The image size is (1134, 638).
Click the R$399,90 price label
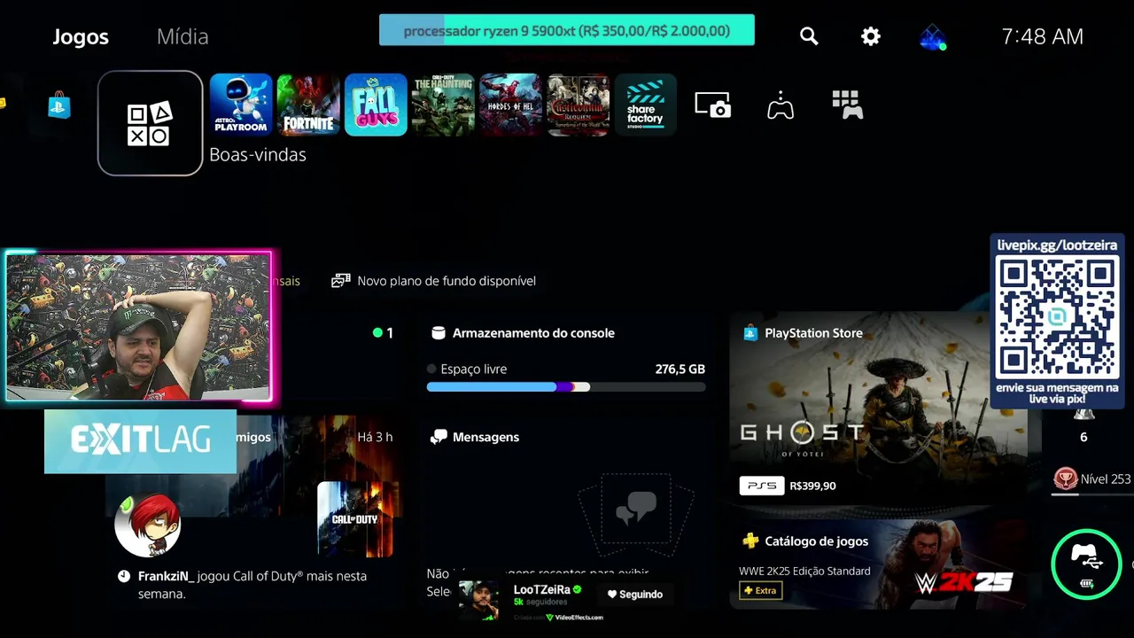(812, 486)
